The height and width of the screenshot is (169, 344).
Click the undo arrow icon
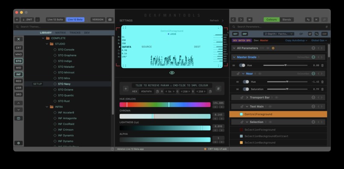pyautogui.click(x=308, y=20)
